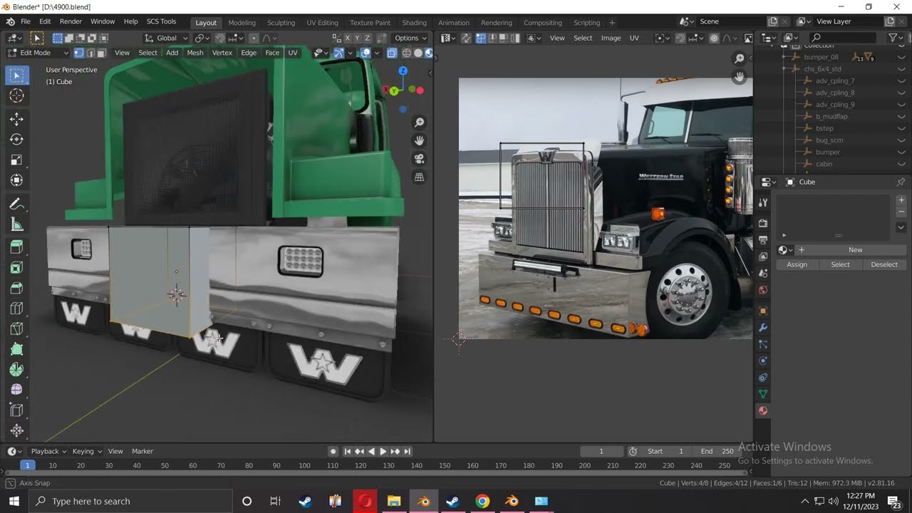Click the Assign button

797,264
